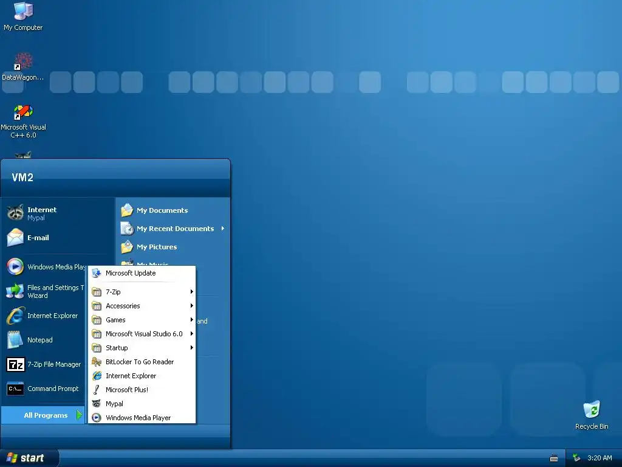Open Mypal Internet browser in Start menu
622x467 pixels.
[x=58, y=213]
